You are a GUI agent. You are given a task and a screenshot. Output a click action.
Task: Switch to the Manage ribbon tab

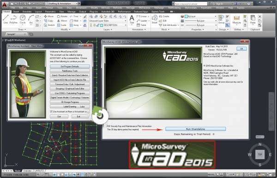[x=72, y=12]
